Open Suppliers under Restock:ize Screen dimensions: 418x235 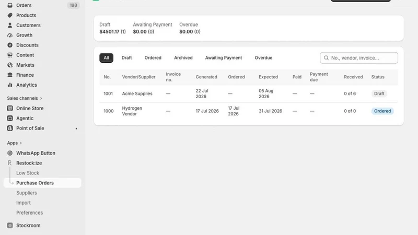27,193
